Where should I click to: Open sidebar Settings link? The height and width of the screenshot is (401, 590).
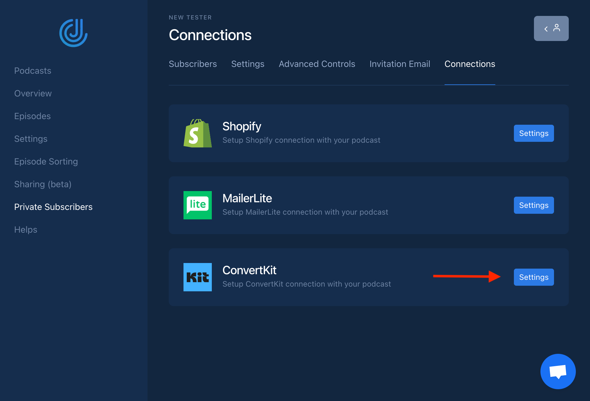31,139
